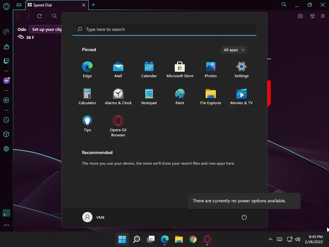Image resolution: width=329 pixels, height=247 pixels.
Task: Click the power button in Start menu
Action: click(x=244, y=217)
